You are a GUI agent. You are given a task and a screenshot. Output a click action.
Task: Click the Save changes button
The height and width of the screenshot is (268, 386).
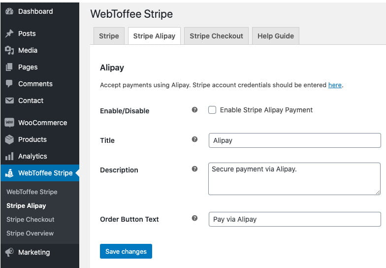pyautogui.click(x=126, y=251)
